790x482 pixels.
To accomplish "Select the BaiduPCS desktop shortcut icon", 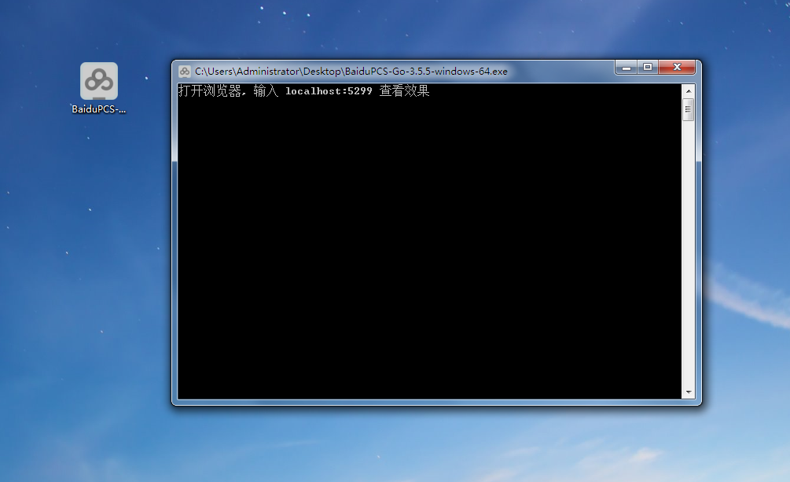I will [99, 81].
